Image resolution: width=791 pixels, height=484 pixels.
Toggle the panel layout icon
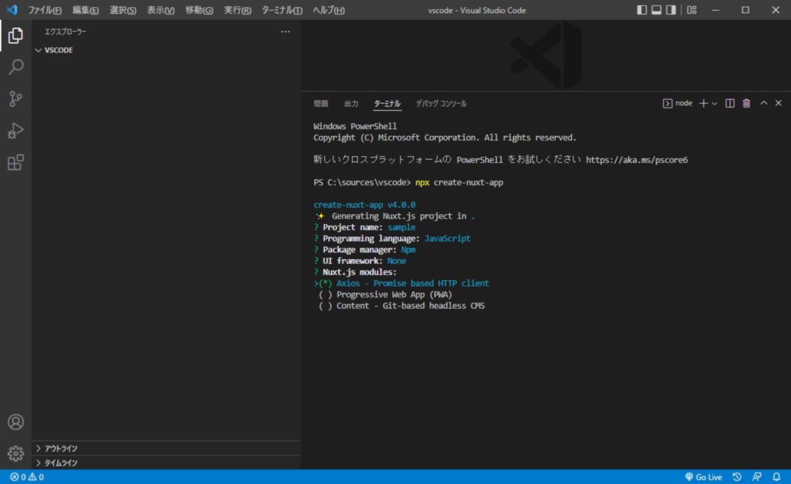(657, 10)
